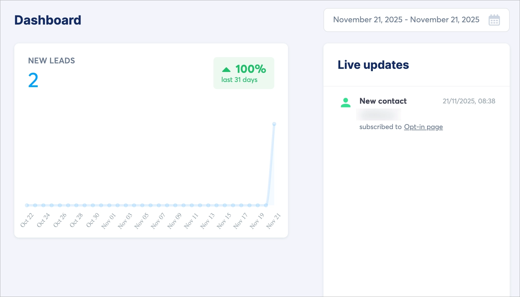Screen dimensions: 520x297
Task: Click the green contact person icon
Action: (x=345, y=103)
